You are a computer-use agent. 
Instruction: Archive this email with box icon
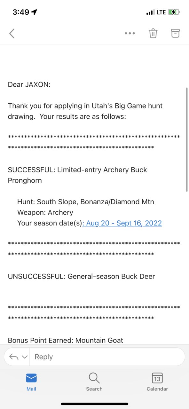tap(175, 33)
